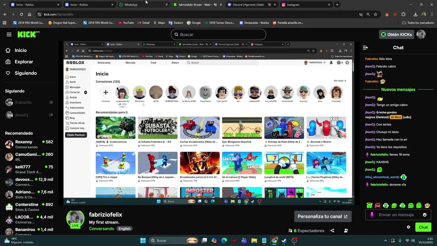The width and height of the screenshot is (437, 246).
Task: Open the Windows Start menu
Action: [143, 241]
